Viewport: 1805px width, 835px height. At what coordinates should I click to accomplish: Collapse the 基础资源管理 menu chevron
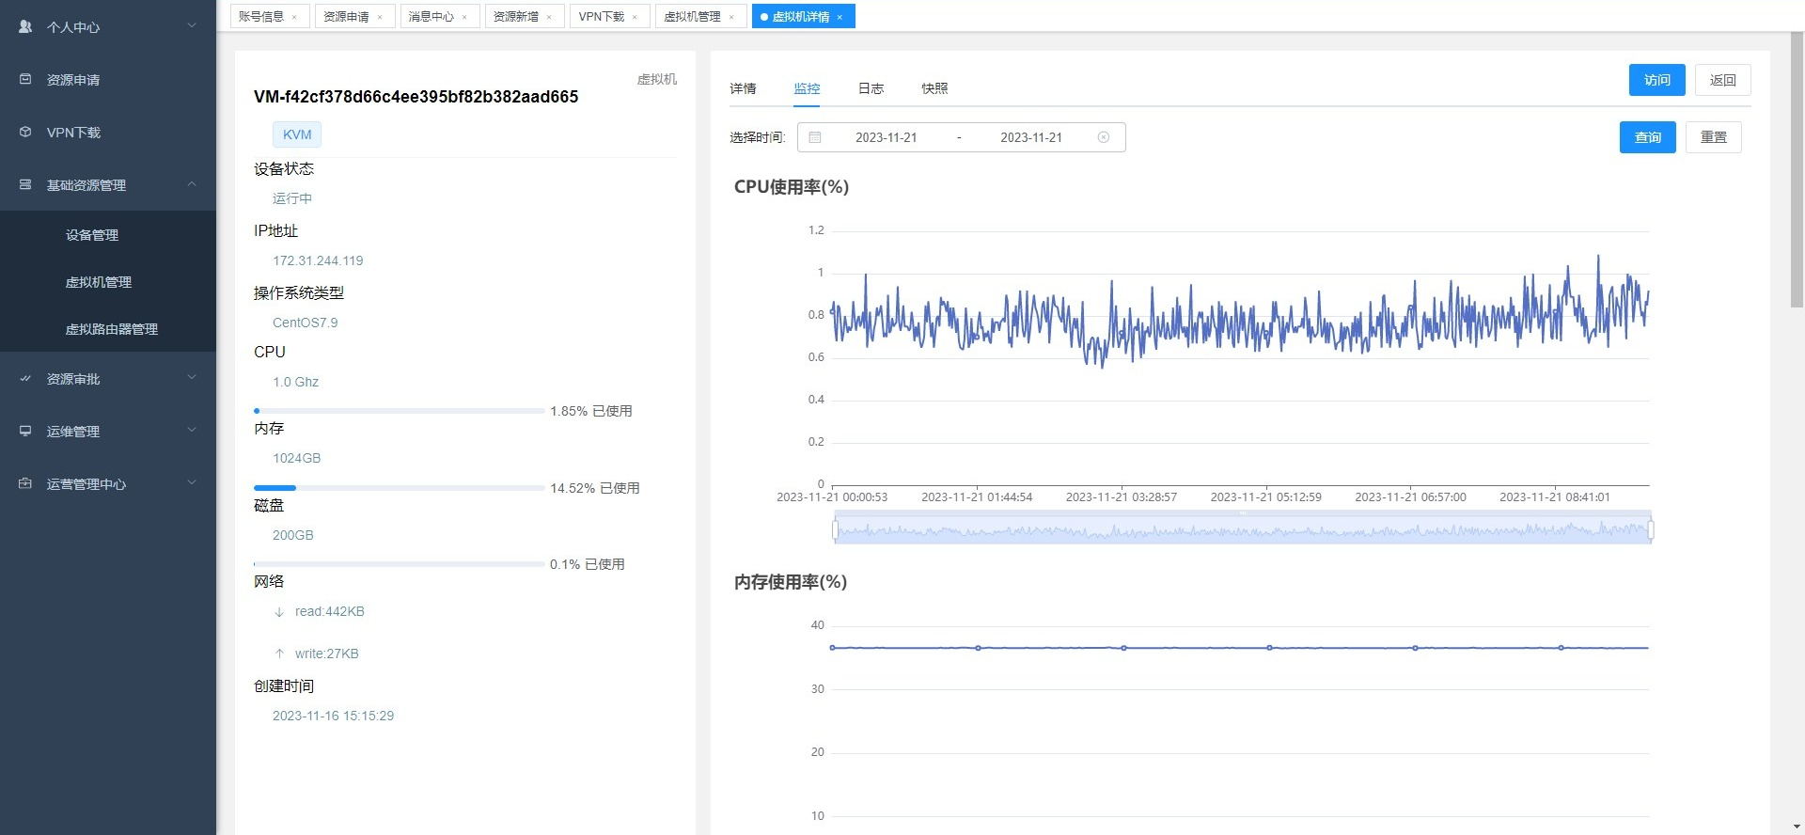(192, 183)
